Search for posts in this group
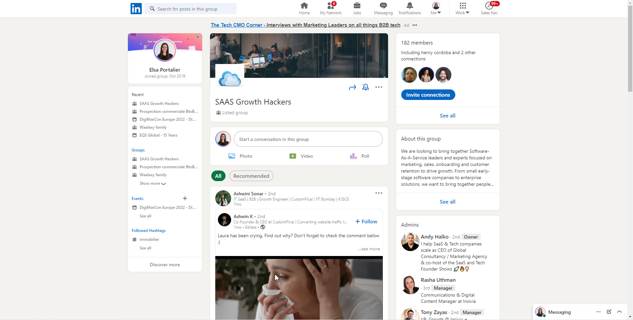The height and width of the screenshot is (320, 633). 191,9
